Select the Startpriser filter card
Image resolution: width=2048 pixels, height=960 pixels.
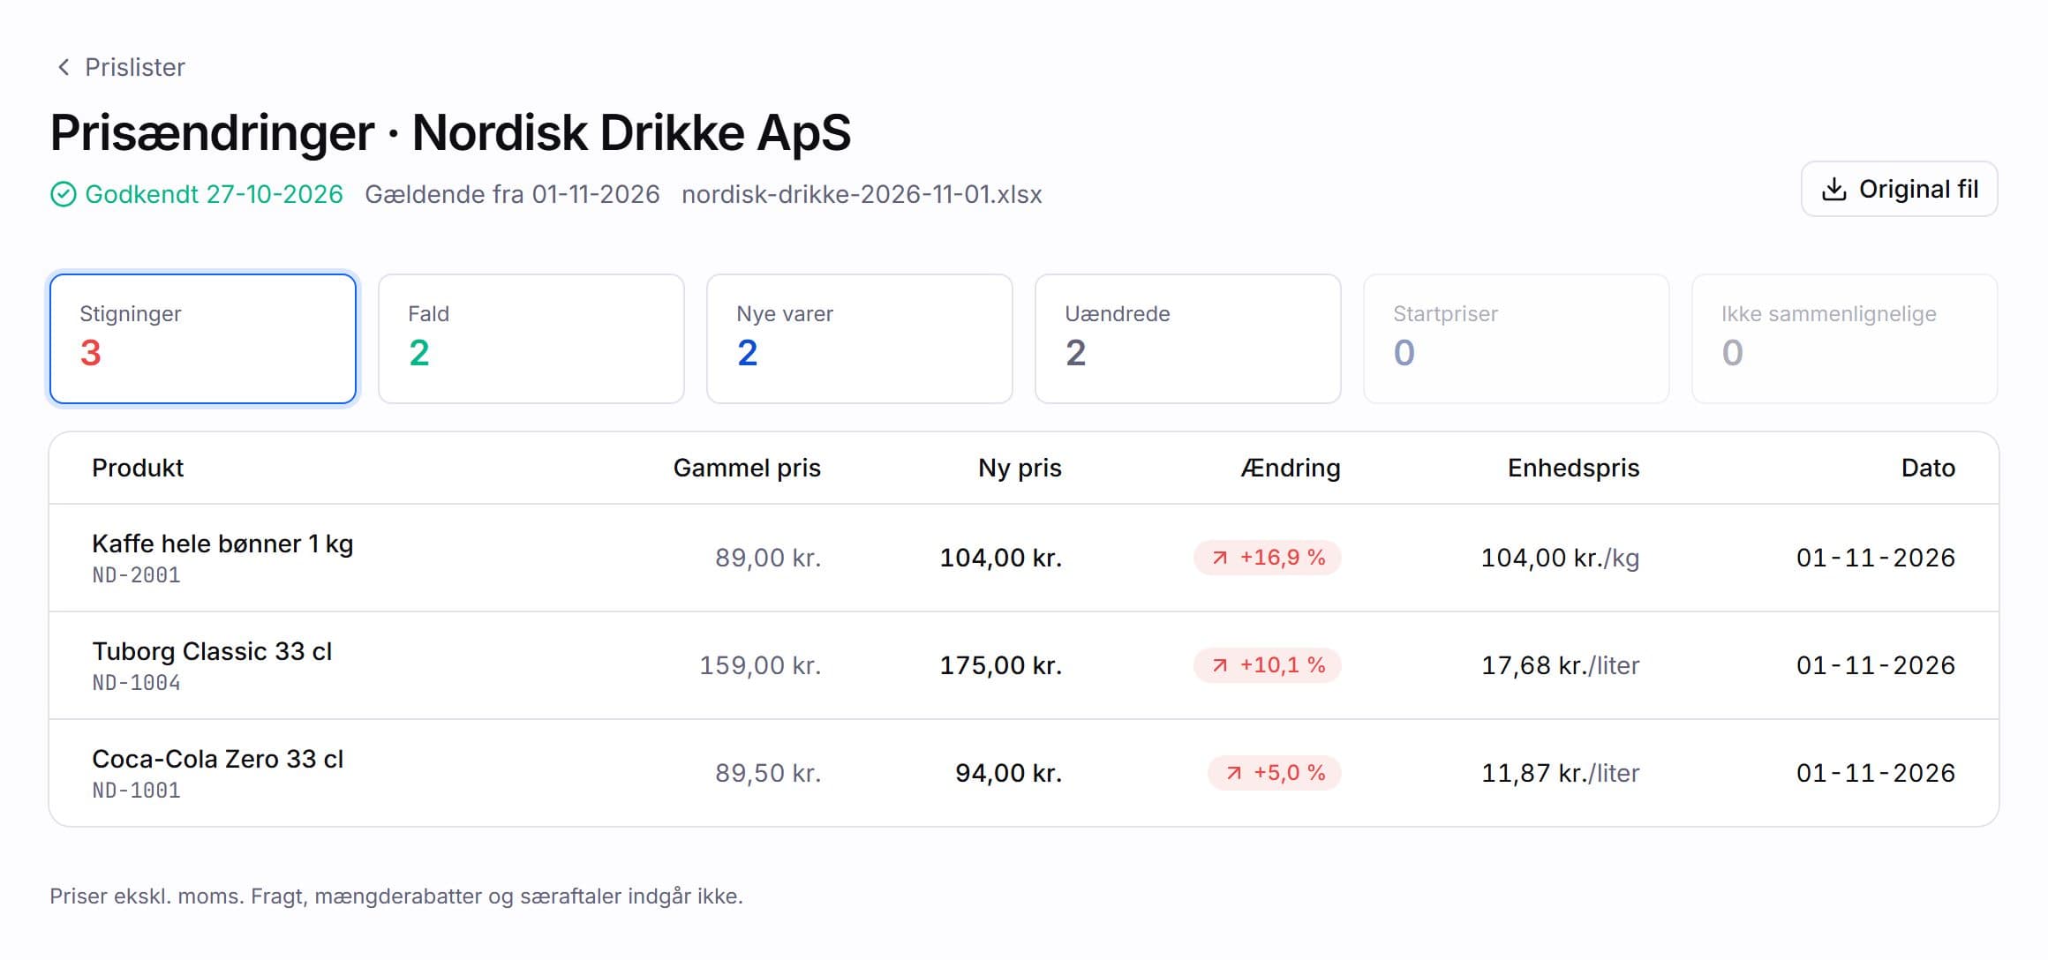[x=1517, y=339]
